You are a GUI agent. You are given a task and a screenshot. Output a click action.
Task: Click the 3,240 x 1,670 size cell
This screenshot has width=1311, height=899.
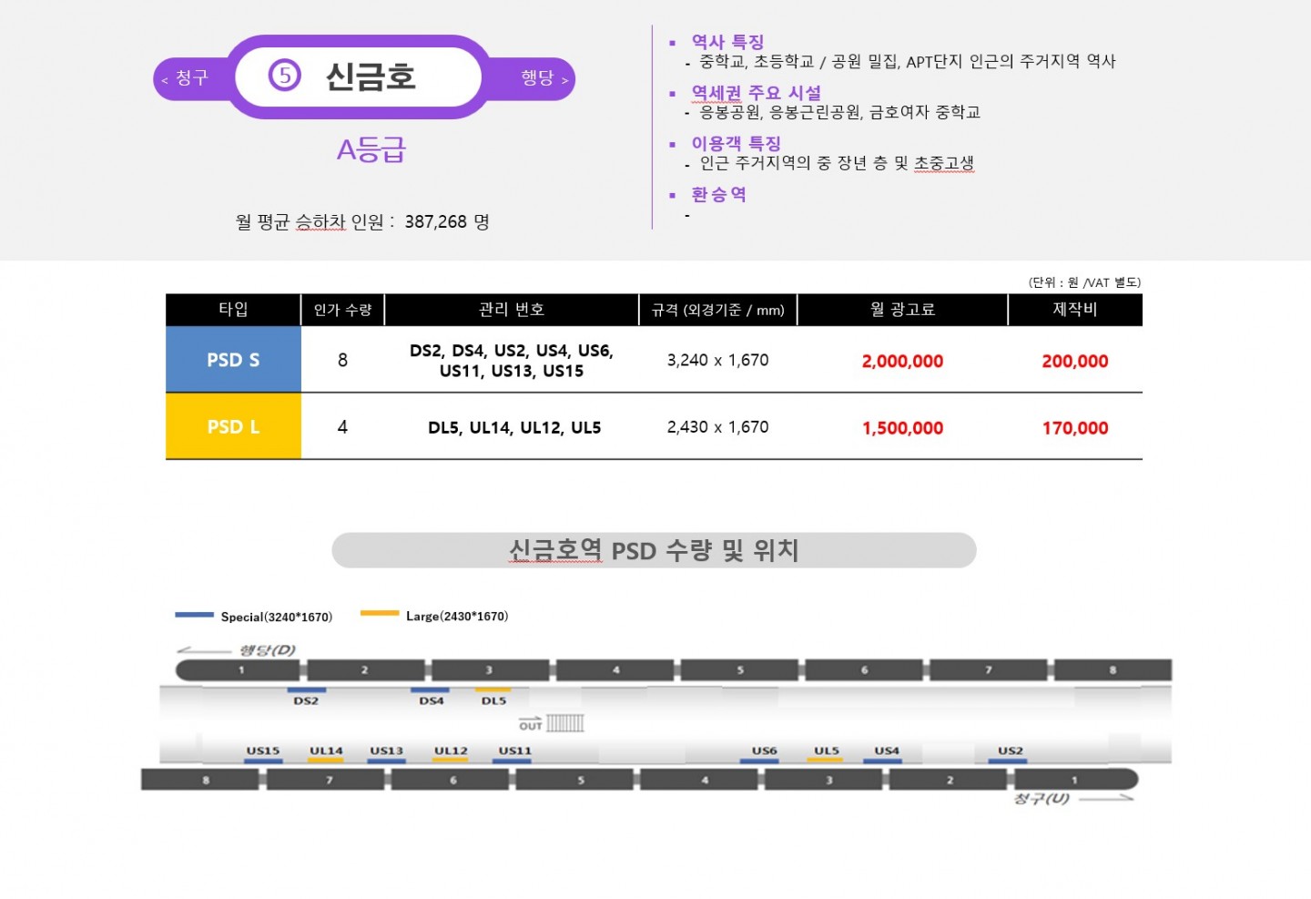tap(717, 360)
